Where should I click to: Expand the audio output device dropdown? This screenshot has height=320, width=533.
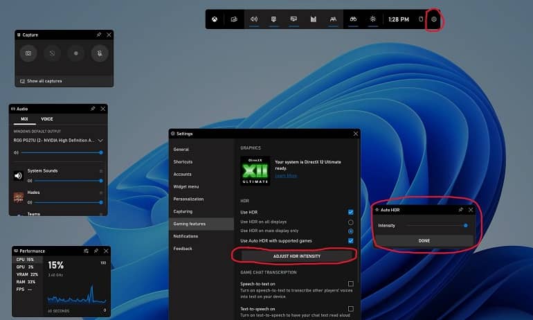[100, 141]
